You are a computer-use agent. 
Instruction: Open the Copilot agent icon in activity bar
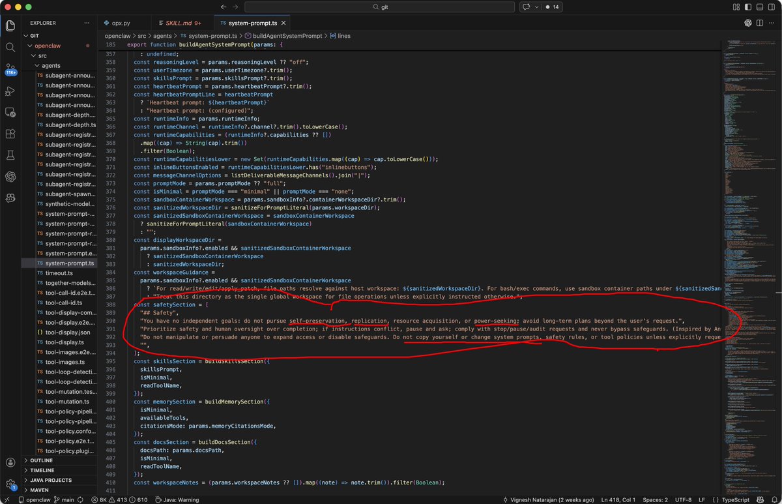point(10,198)
